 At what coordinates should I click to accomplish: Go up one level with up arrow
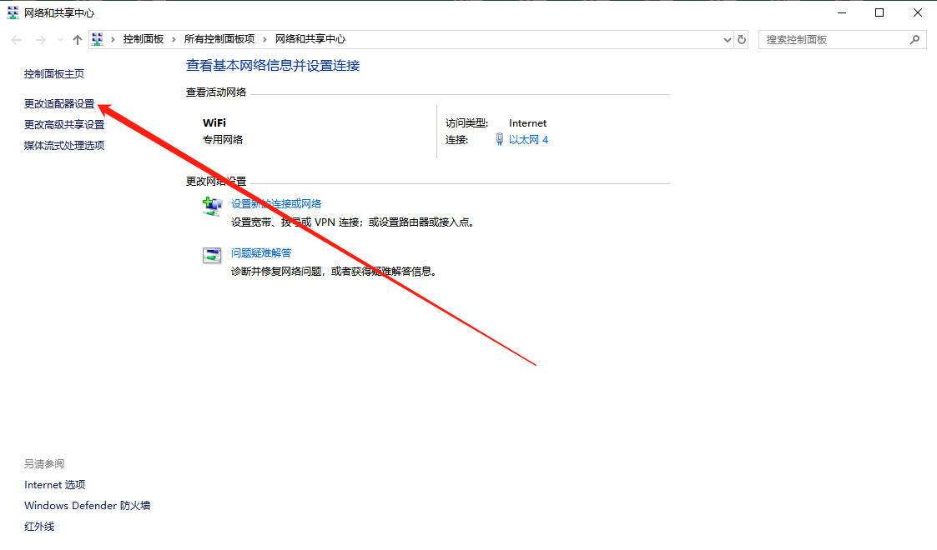pyautogui.click(x=78, y=40)
